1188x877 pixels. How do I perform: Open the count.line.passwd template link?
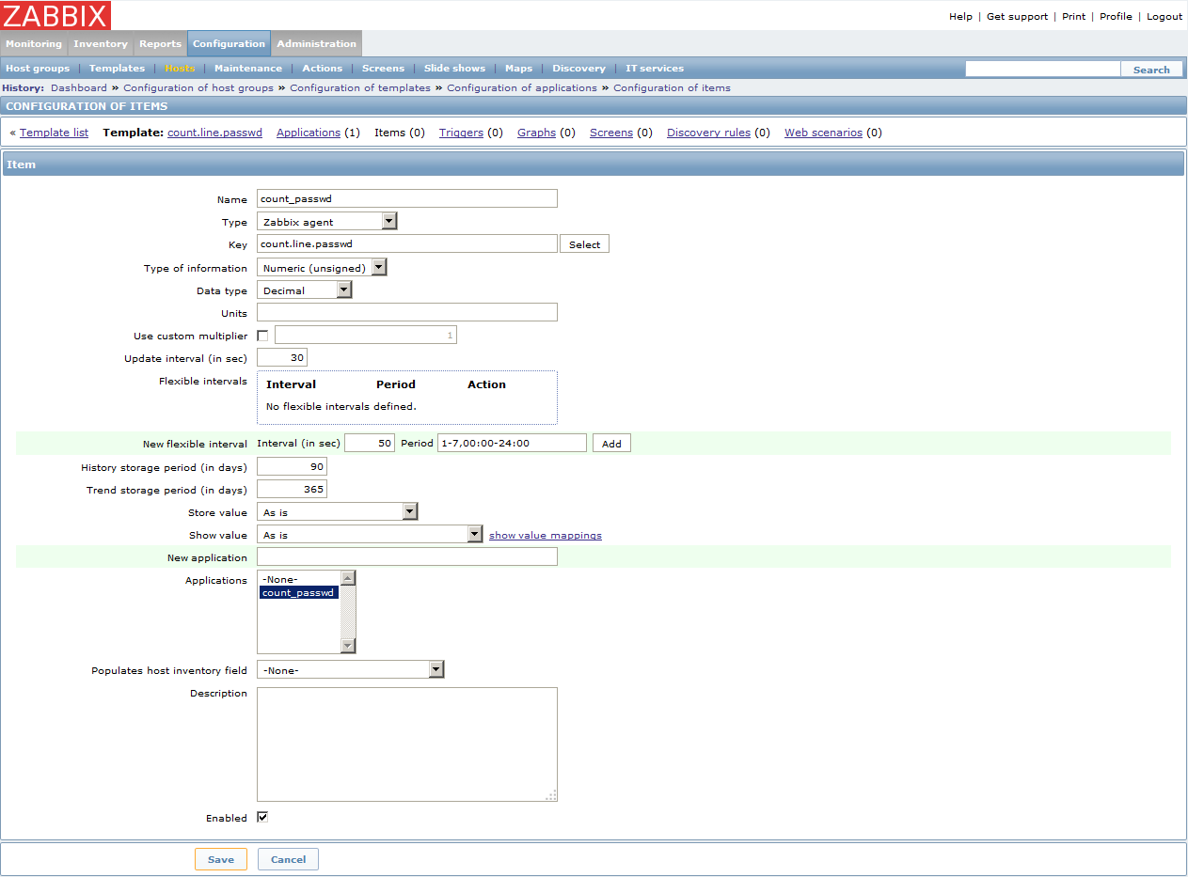coord(214,133)
